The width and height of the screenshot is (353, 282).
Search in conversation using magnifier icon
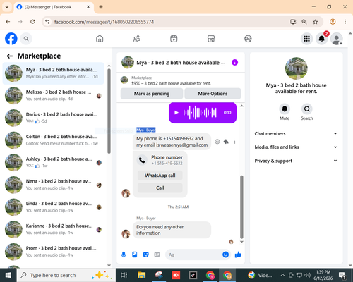point(307,109)
